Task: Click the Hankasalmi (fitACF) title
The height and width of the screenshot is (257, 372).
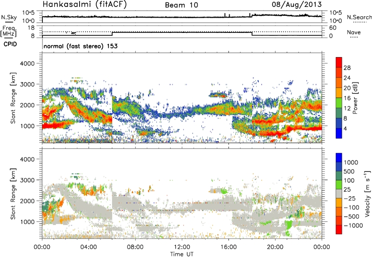Action: point(85,5)
